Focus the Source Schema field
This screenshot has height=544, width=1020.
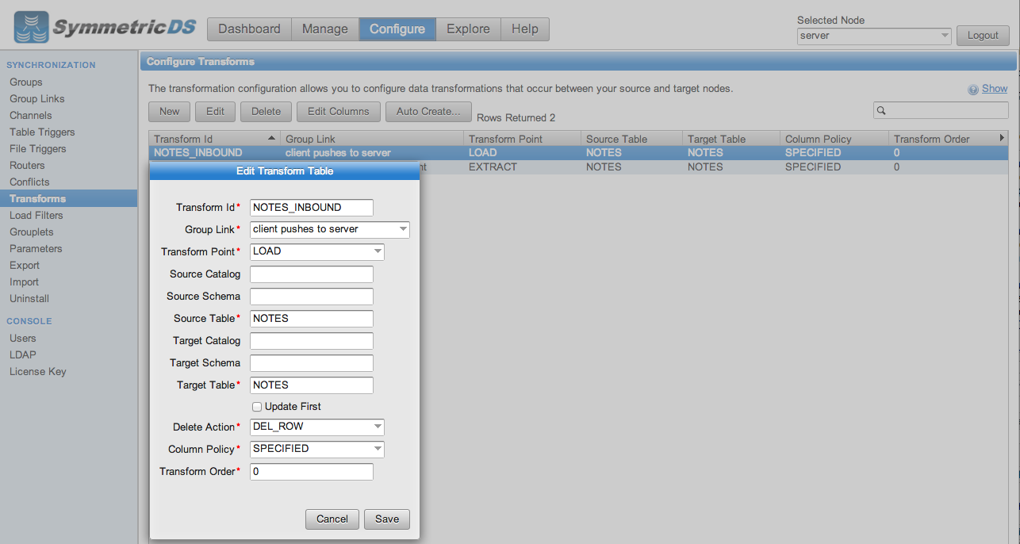pos(312,297)
